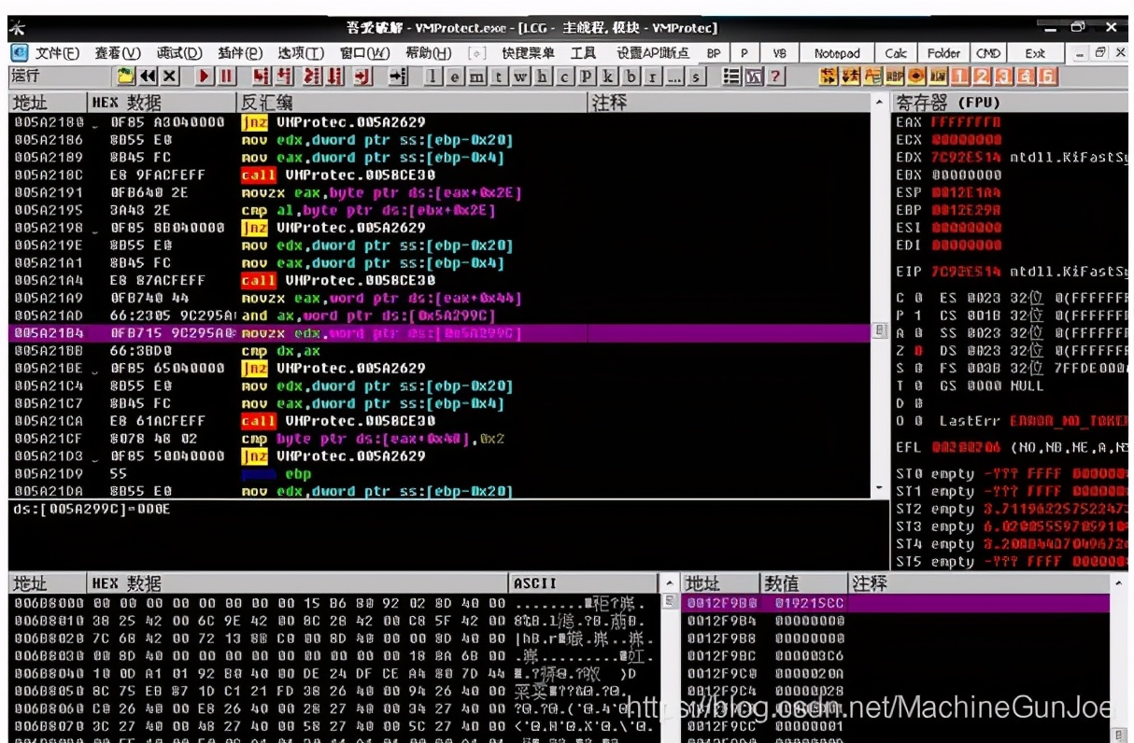Open the 文件(F) menu
The width and height of the screenshot is (1134, 743).
(x=58, y=53)
